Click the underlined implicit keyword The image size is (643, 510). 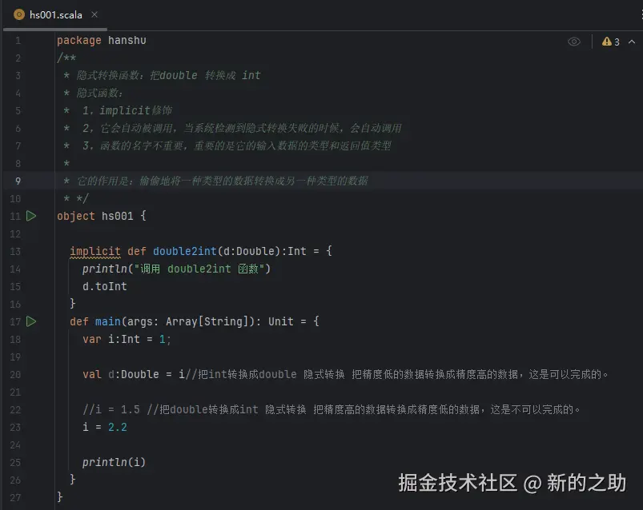(95, 250)
